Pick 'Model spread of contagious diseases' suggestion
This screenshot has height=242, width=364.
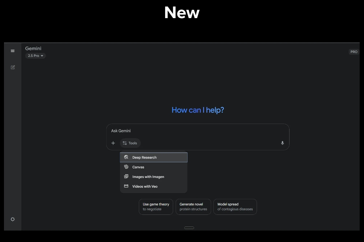pyautogui.click(x=235, y=206)
